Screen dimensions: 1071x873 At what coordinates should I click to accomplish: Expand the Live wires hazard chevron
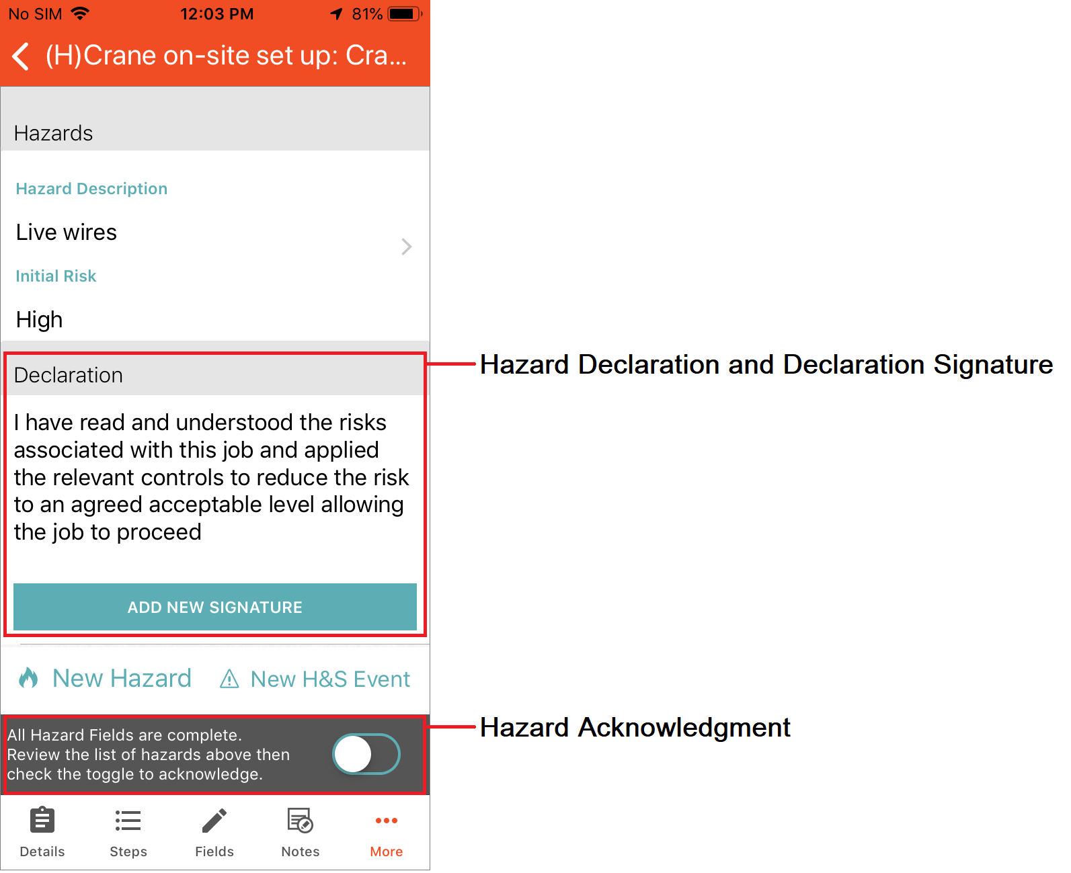click(x=406, y=247)
